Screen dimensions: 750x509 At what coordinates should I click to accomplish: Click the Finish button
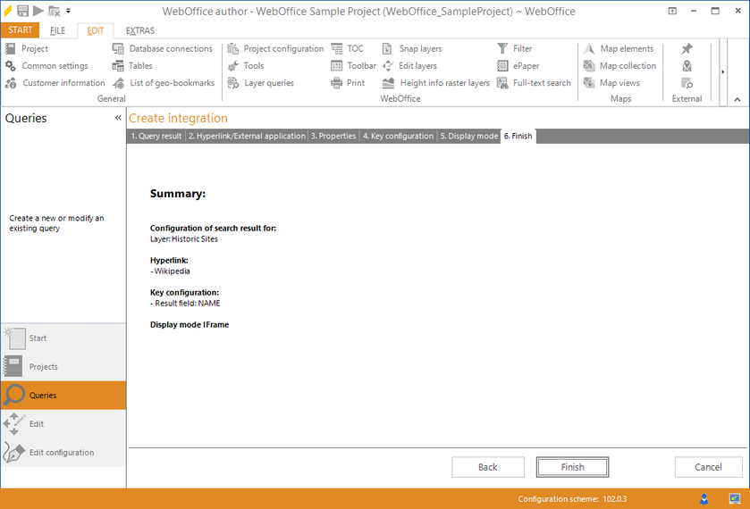(x=572, y=467)
